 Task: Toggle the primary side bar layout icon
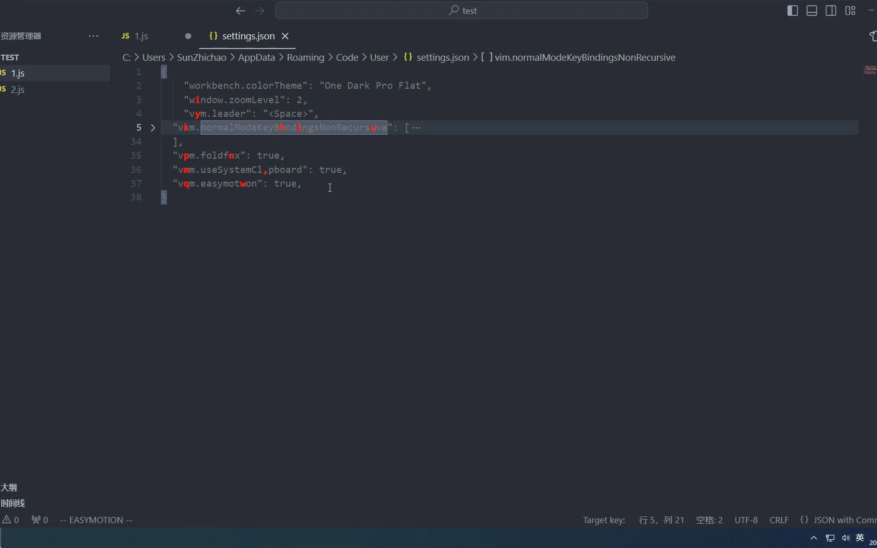click(x=793, y=11)
